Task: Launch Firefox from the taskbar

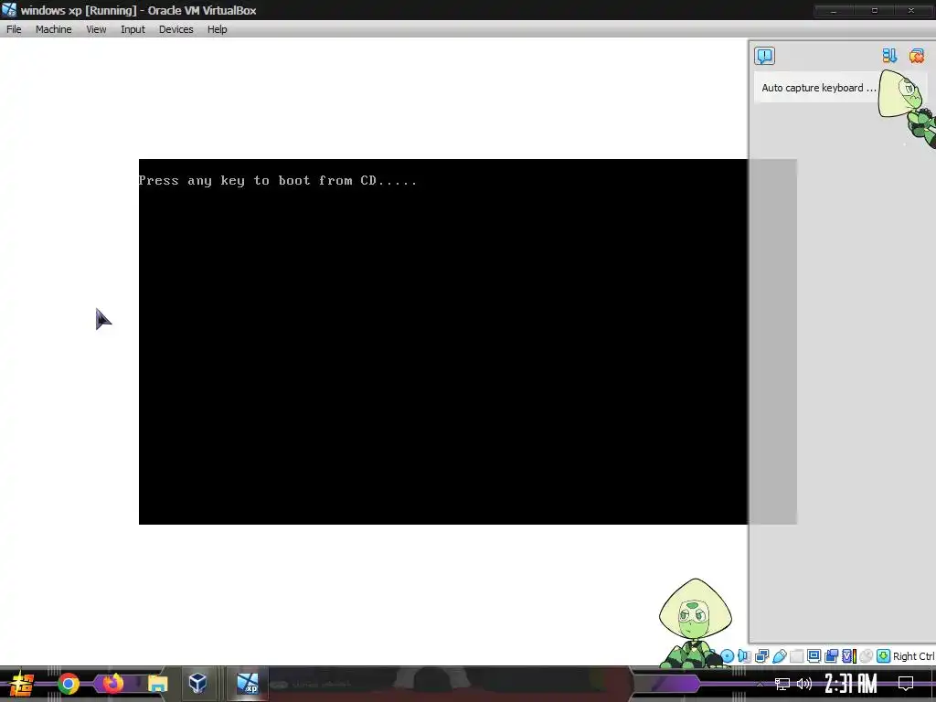Action: pyautogui.click(x=112, y=684)
